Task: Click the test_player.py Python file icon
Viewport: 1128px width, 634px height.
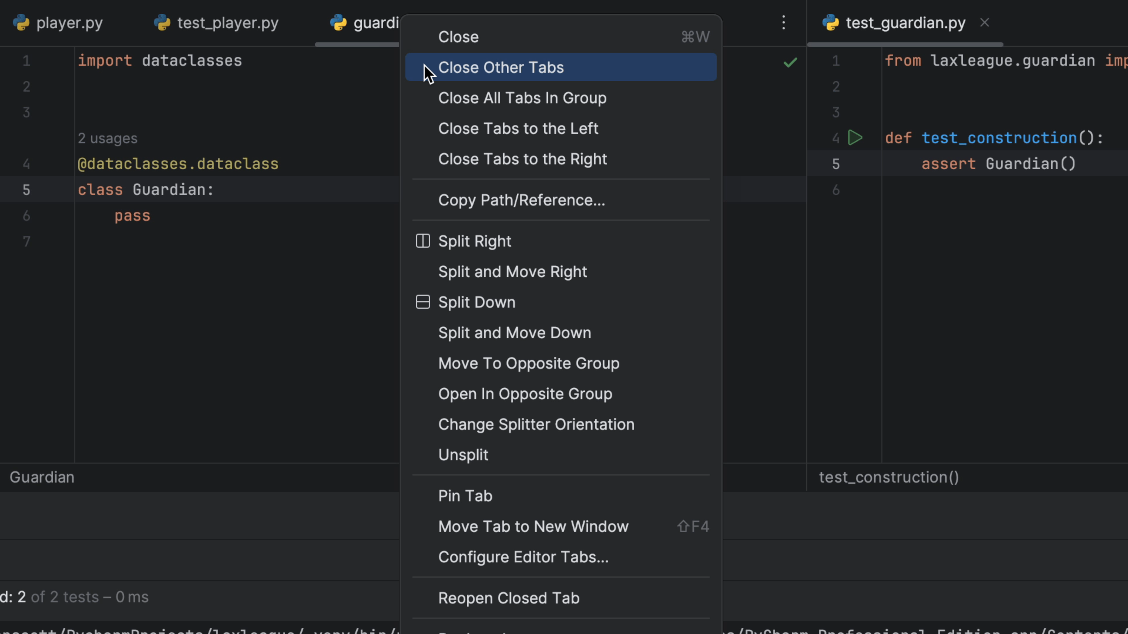Action: [162, 23]
